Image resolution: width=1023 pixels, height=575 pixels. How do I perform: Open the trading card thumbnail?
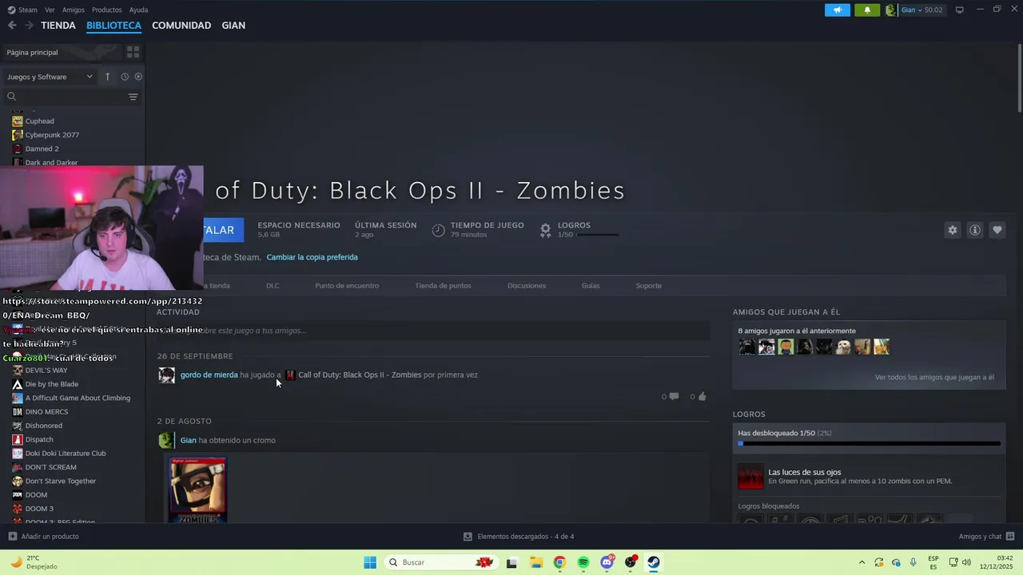[x=197, y=490]
